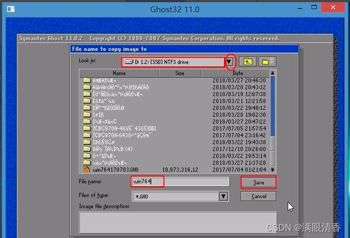Minimize the Ghost32 11.0 window
Screen dimensions: 350x238
click(300, 8)
